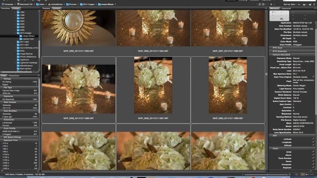Filter by Reject rating
The width and height of the screenshot is (317, 178).
coord(20,85)
